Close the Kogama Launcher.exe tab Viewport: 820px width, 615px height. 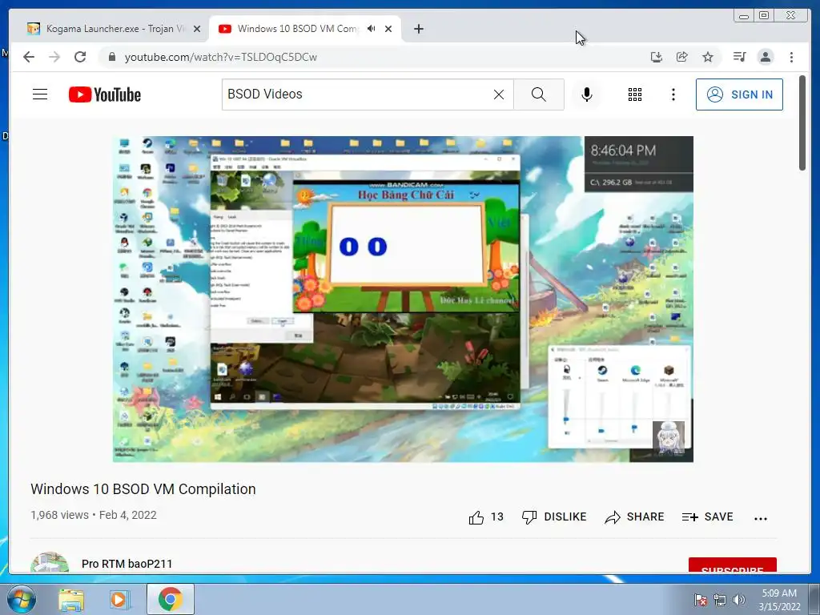click(197, 29)
